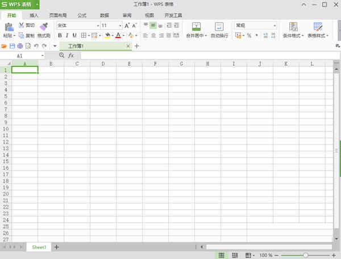Click the Table Style (表格样式) button
Screen dimensions: 341x259
click(318, 26)
